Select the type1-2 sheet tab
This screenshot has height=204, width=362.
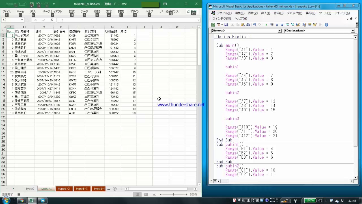64,189
